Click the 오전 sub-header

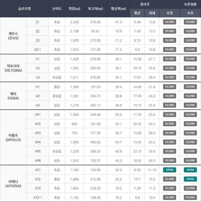click(170, 13)
